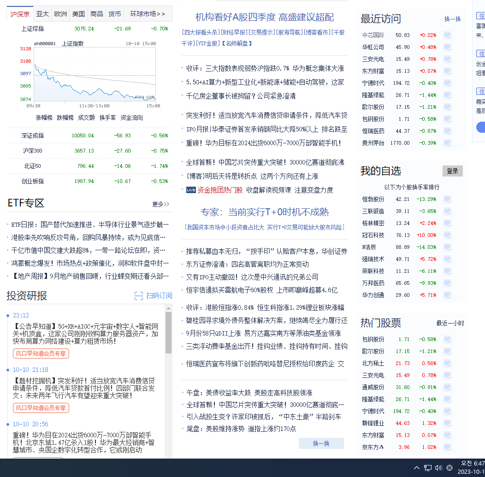Click the 投资研报 list scrollbar thumb
The image size is (485, 477).
(168, 333)
